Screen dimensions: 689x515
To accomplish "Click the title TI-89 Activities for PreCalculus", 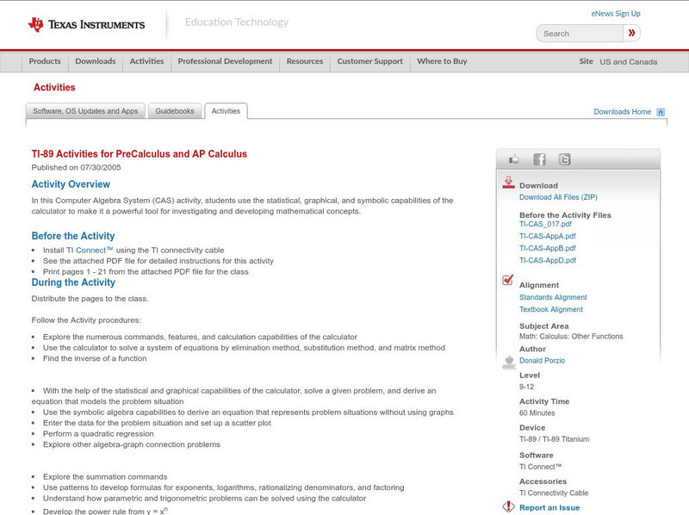I will tap(139, 154).
